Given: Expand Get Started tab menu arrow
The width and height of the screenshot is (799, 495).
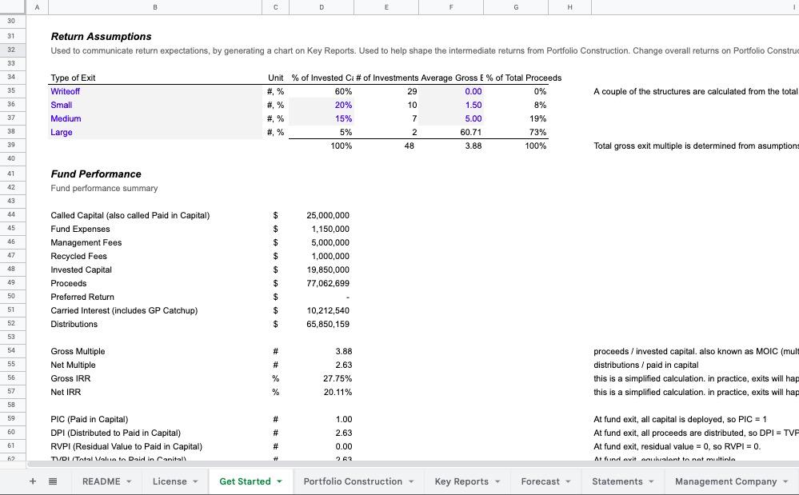Looking at the screenshot, I should [279, 481].
